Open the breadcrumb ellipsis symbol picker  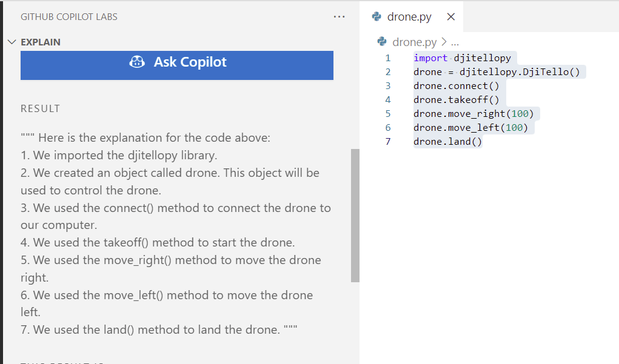[455, 42]
